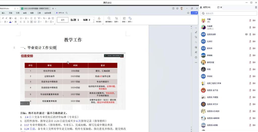Click the pen icon in right sidebar

coord(196,32)
